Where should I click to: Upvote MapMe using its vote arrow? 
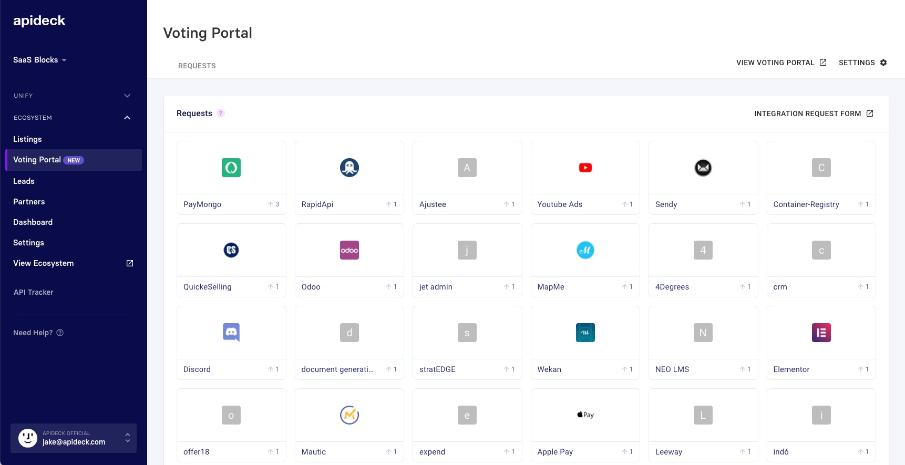tap(628, 287)
